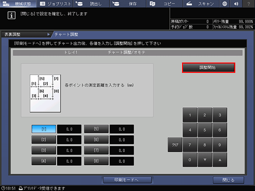Tap keypad digit 4
Viewport: 255px width, 191px height.
(190, 130)
